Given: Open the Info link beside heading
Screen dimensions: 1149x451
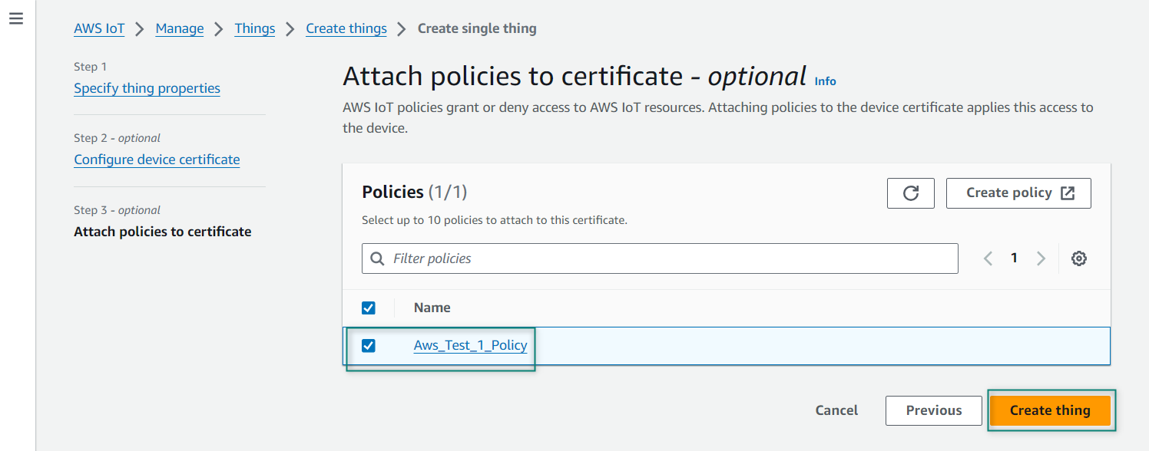Looking at the screenshot, I should pos(825,81).
